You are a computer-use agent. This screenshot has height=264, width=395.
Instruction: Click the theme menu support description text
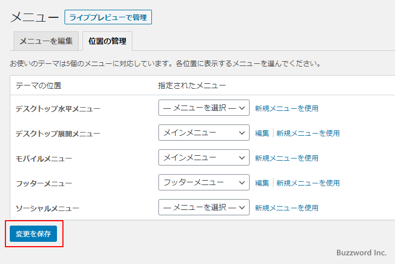[165, 63]
